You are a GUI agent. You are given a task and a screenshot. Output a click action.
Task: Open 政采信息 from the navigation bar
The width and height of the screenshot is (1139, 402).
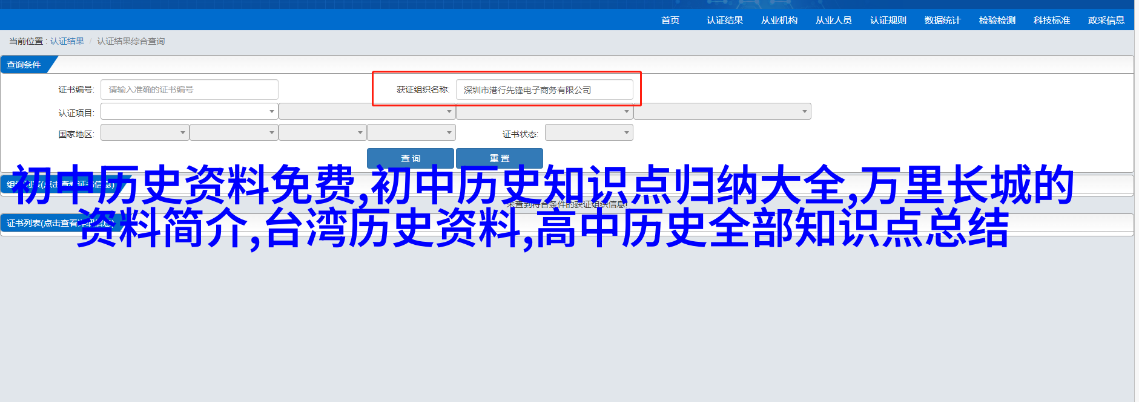click(x=1106, y=21)
